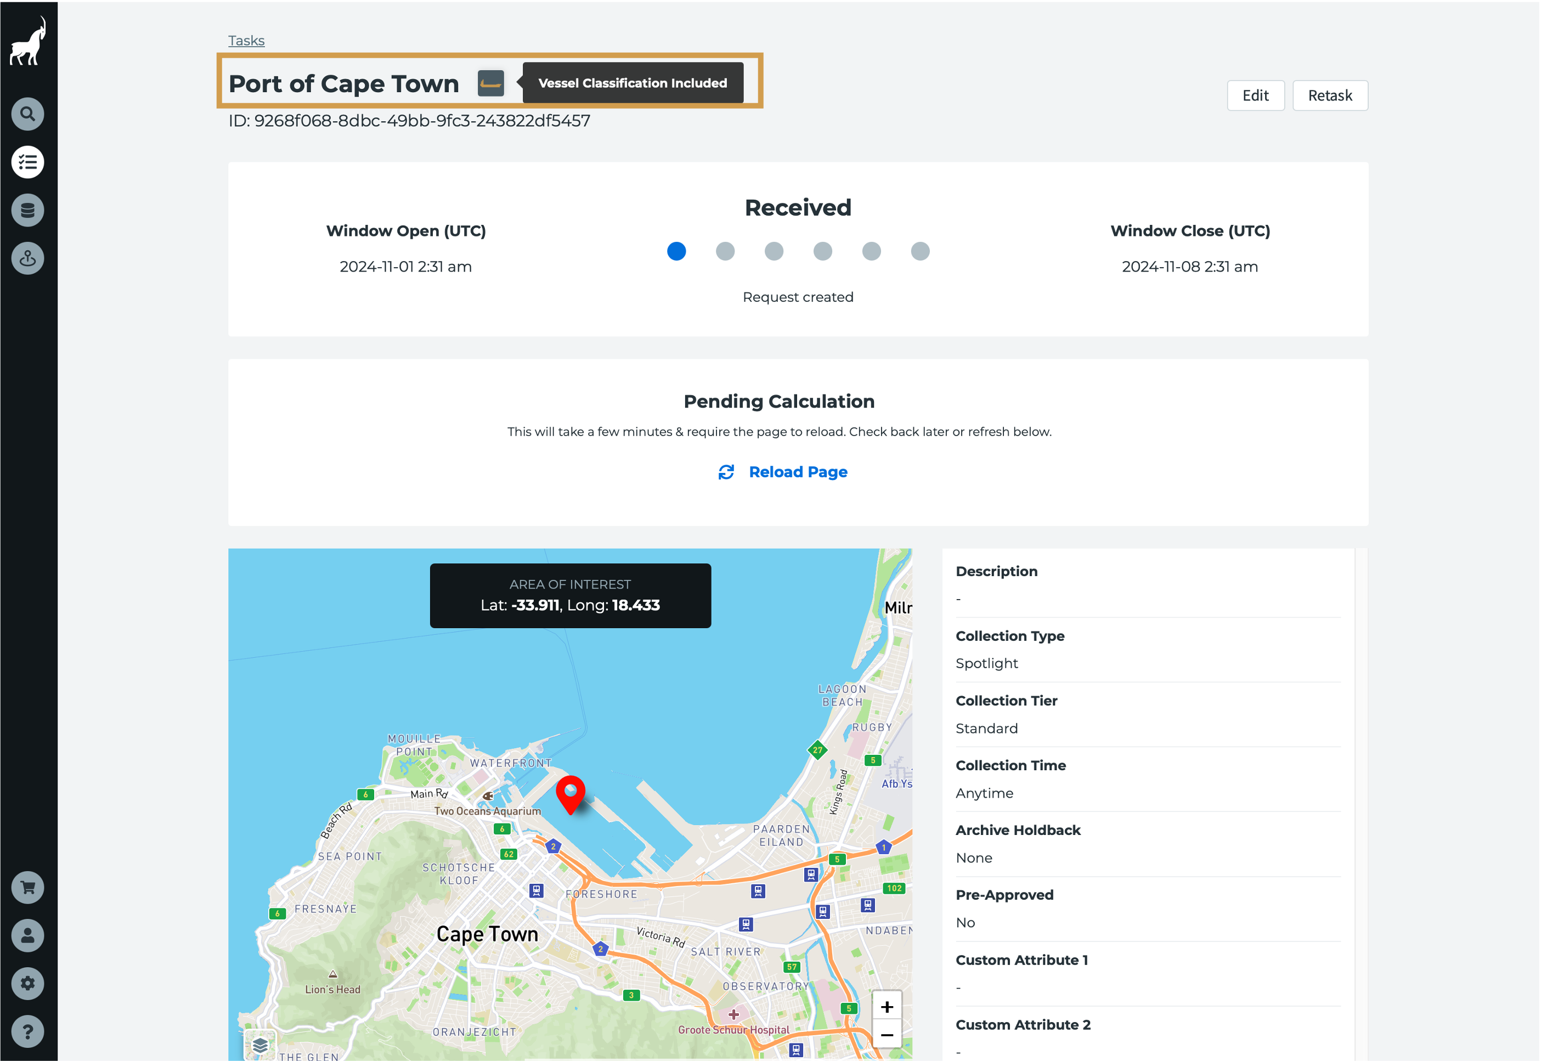Open the shopping cart icon
The width and height of the screenshot is (1541, 1061).
click(27, 888)
